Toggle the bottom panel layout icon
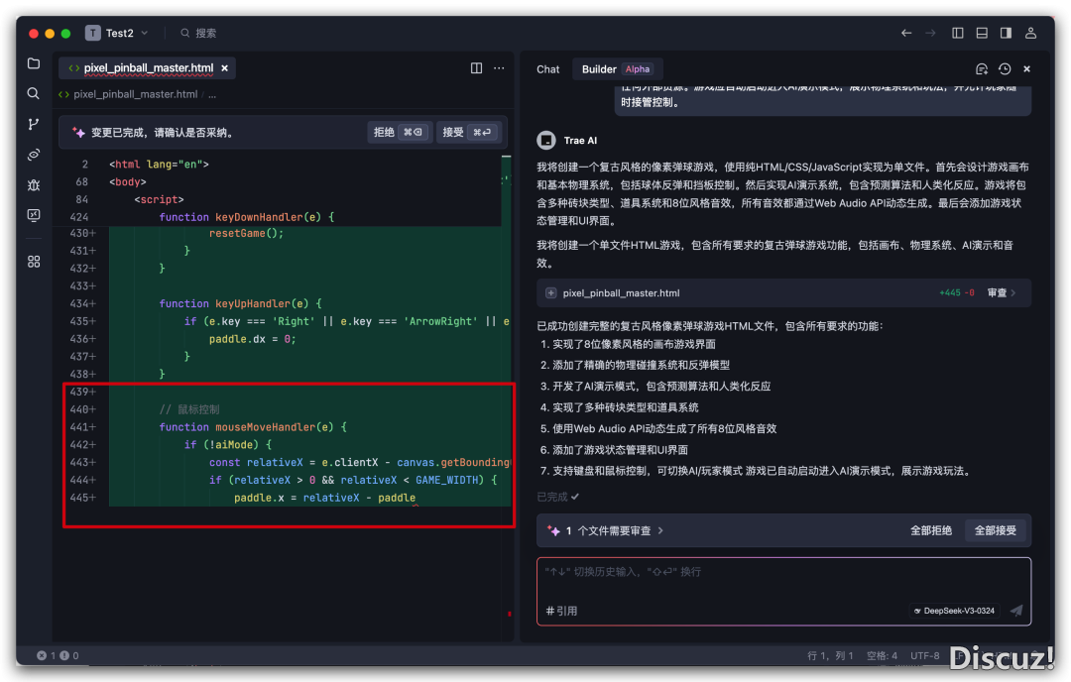Image resolution: width=1071 pixels, height=682 pixels. coord(982,33)
